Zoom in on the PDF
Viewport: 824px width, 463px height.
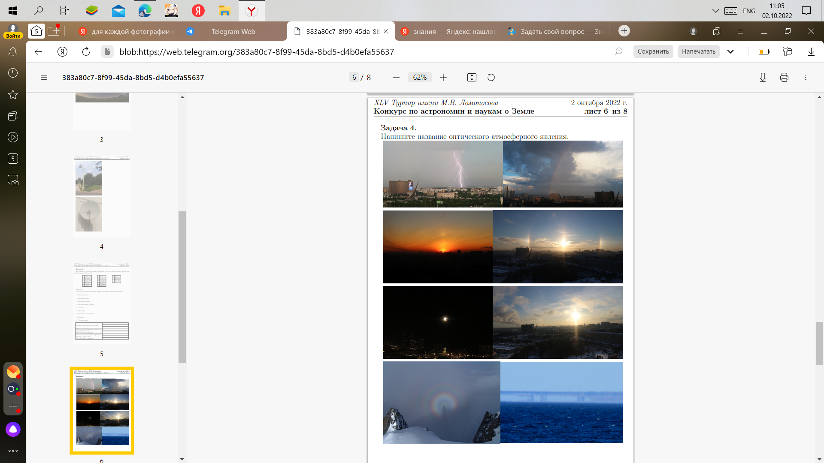[x=443, y=78]
